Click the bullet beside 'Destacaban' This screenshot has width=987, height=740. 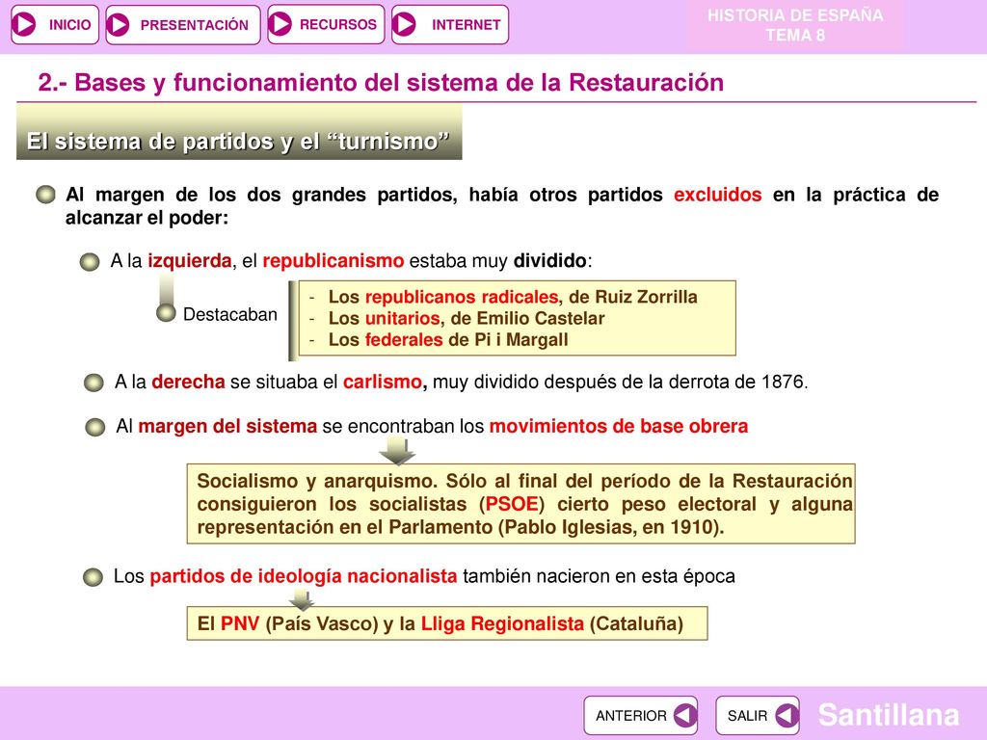(166, 313)
